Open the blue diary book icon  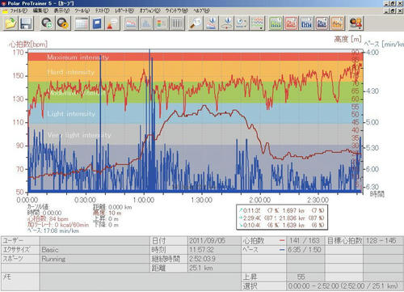click(97, 23)
